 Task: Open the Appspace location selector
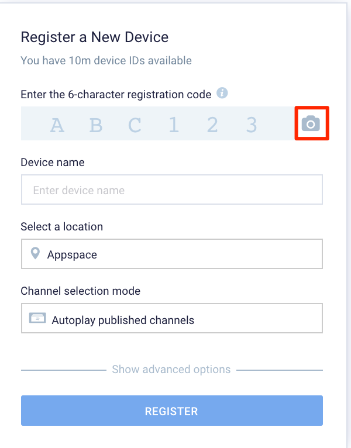[x=172, y=254]
